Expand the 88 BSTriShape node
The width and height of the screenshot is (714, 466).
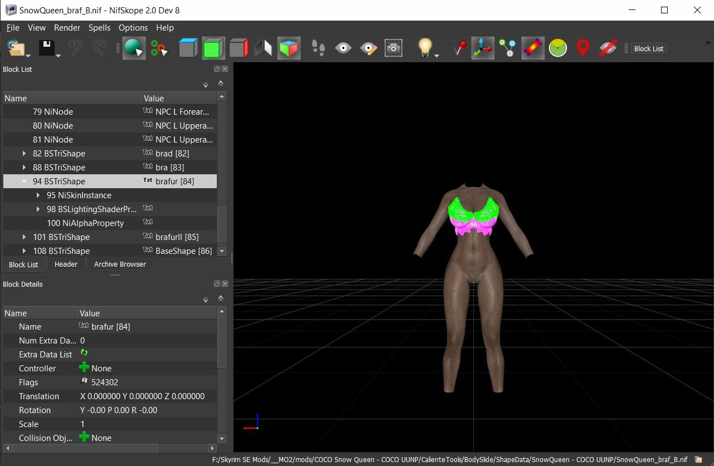click(24, 167)
